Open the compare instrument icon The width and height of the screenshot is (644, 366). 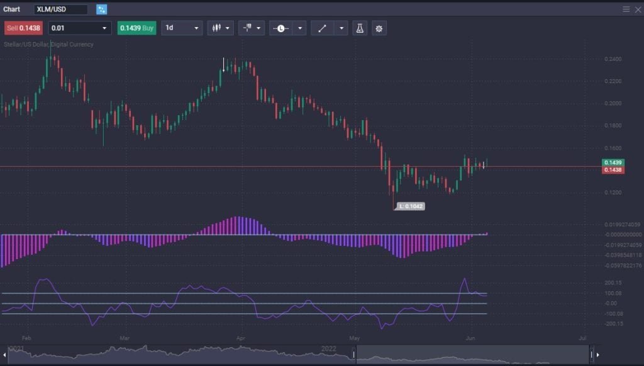[248, 28]
